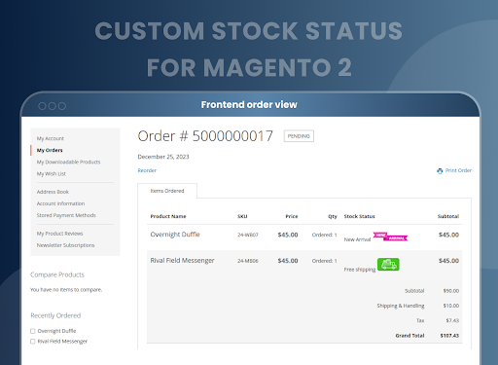Click the Overnight Duffle row price $45.00

288,235
